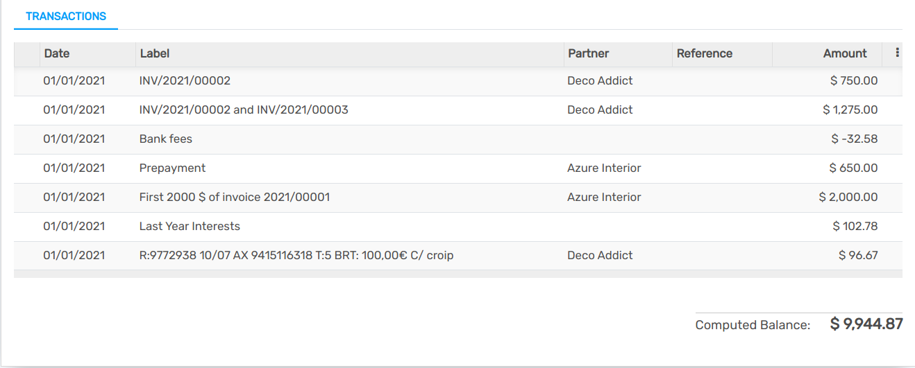Sort by the Amount column header

844,53
